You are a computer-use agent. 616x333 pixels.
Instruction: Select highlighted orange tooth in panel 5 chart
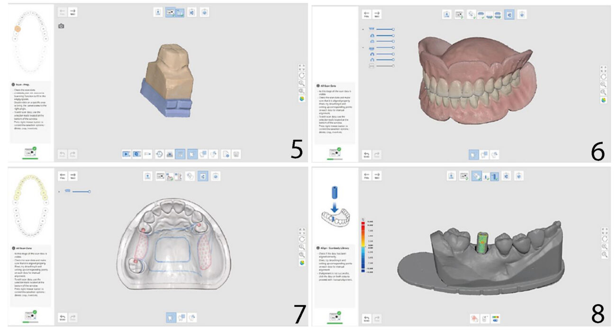point(17,29)
